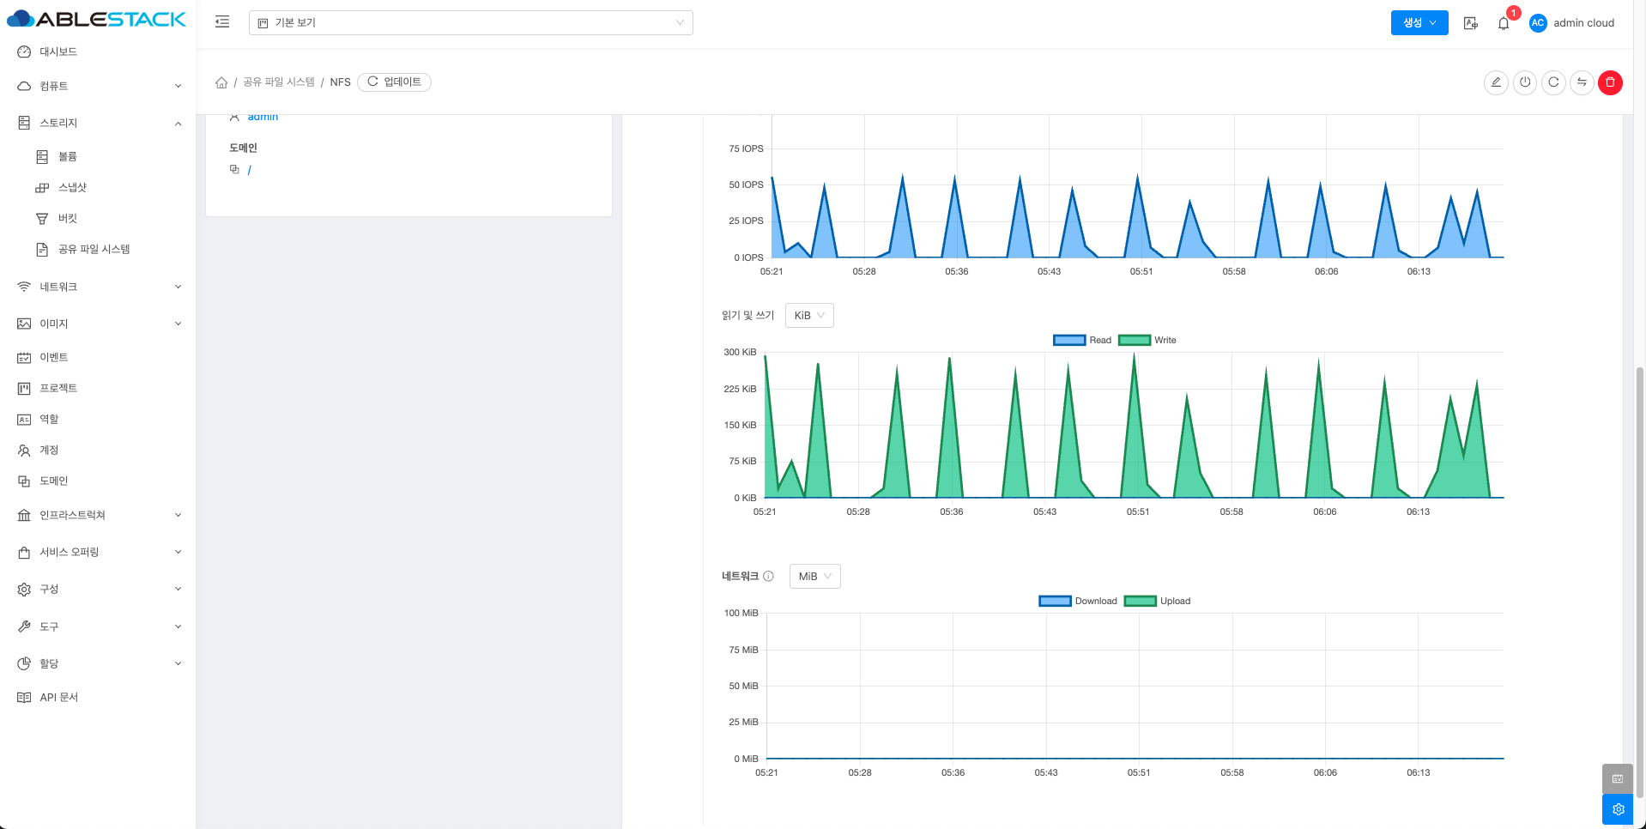Click the edit pencil icon
1646x829 pixels.
coord(1496,82)
